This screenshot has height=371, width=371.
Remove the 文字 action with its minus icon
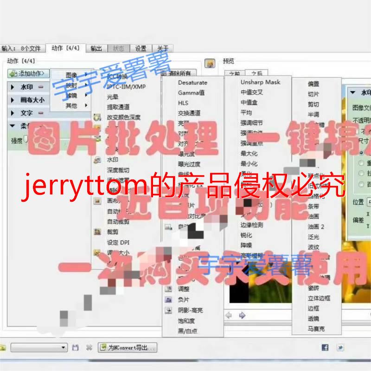(x=41, y=113)
